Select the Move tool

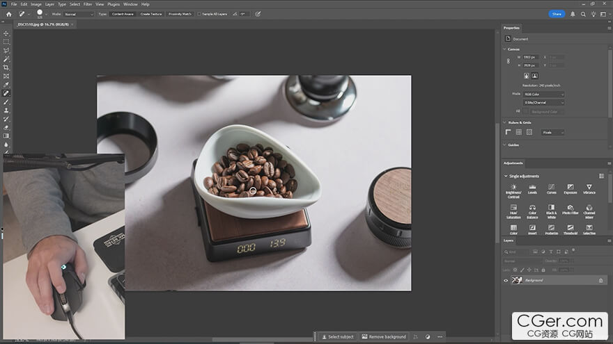[x=6, y=33]
